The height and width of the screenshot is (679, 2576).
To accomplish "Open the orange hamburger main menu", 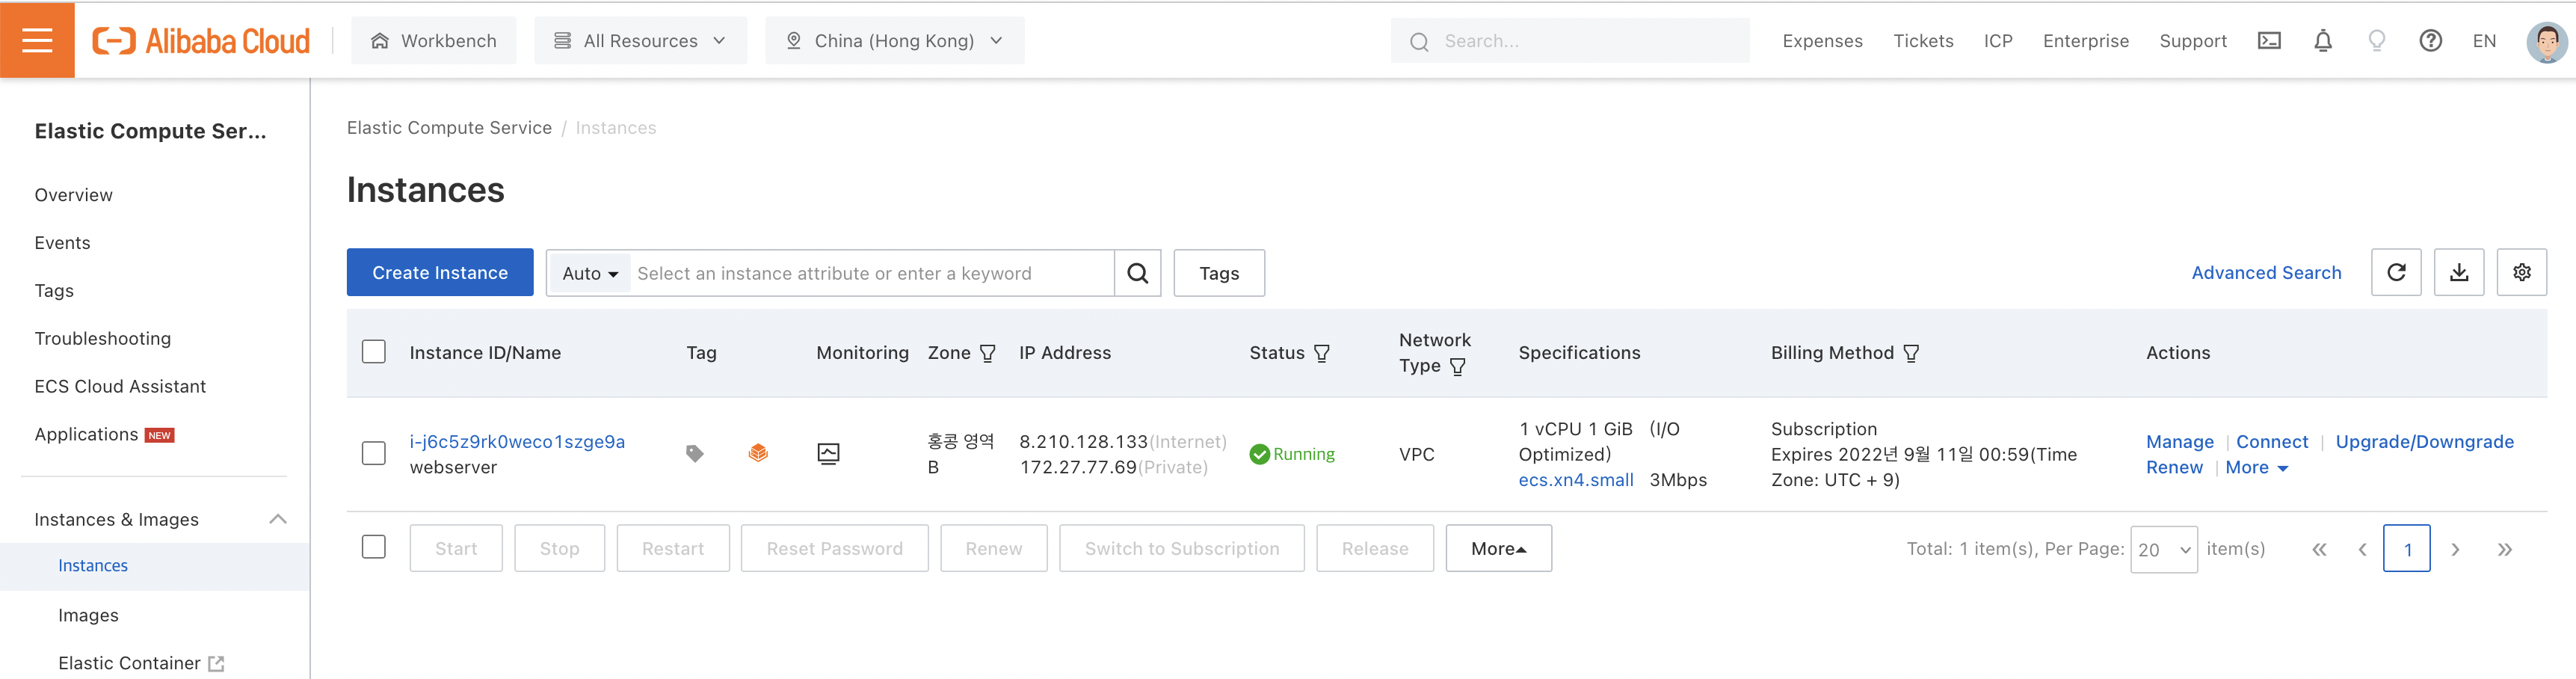I will coord(37,40).
